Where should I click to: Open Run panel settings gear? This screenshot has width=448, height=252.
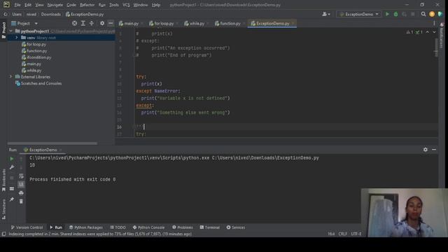[426, 149]
